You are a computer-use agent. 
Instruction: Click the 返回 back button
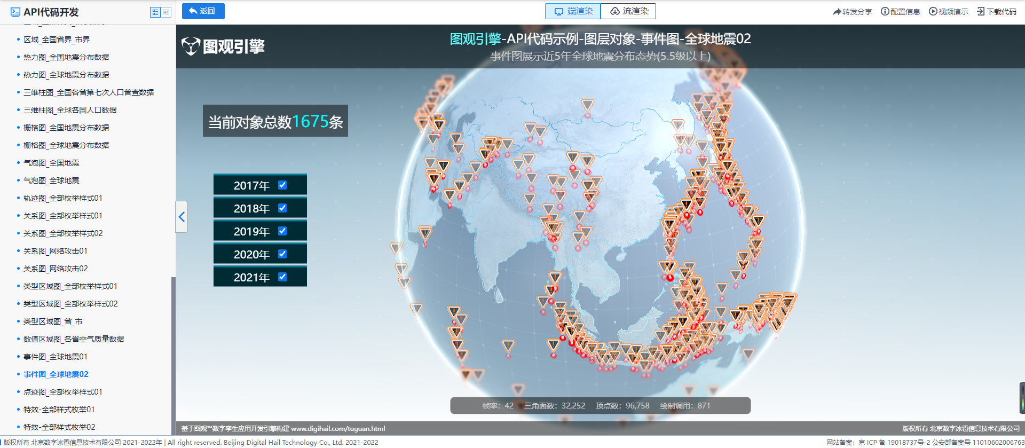[x=203, y=11]
